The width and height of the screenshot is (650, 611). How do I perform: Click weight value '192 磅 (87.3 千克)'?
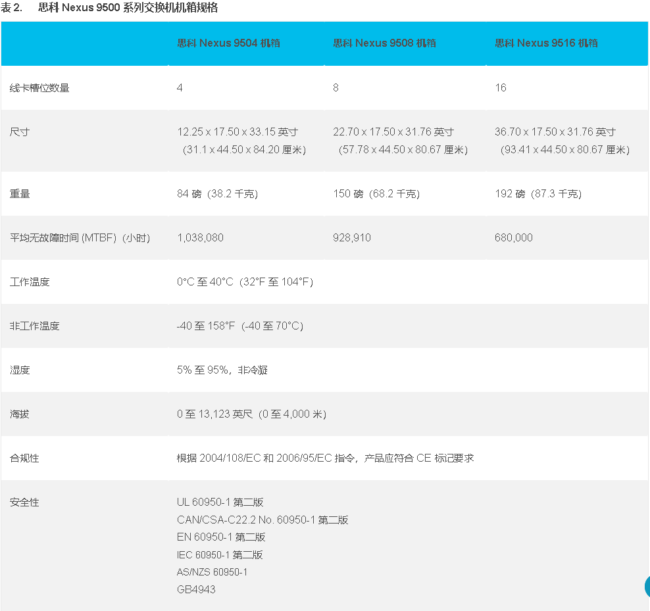pos(538,194)
